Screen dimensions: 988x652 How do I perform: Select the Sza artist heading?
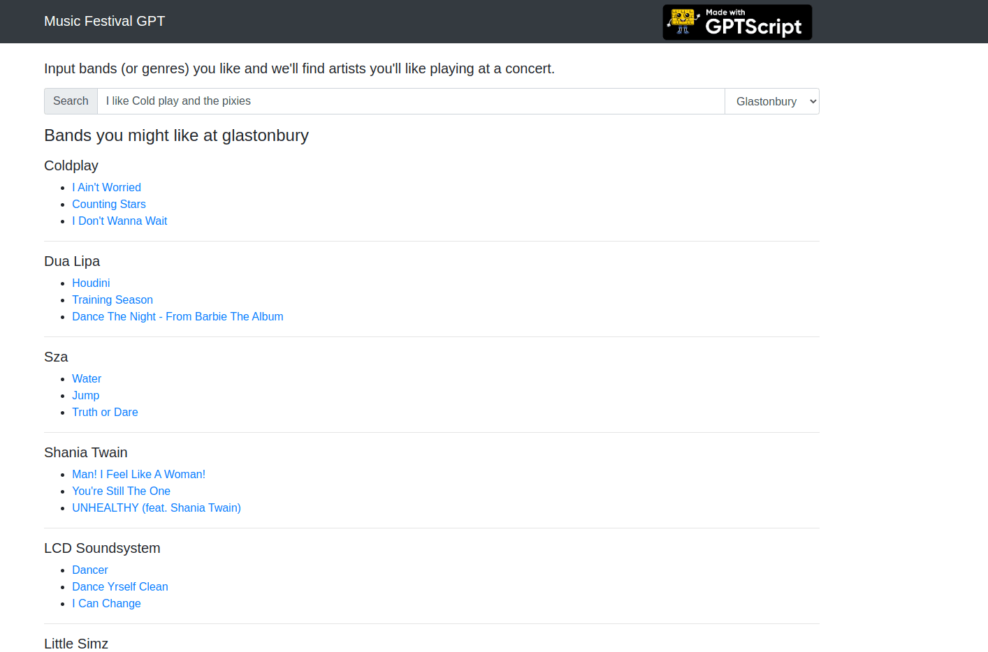[x=56, y=357]
